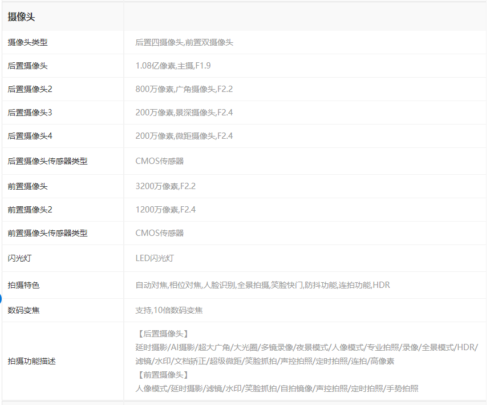Select the 后置摄像头2 label

click(x=30, y=89)
